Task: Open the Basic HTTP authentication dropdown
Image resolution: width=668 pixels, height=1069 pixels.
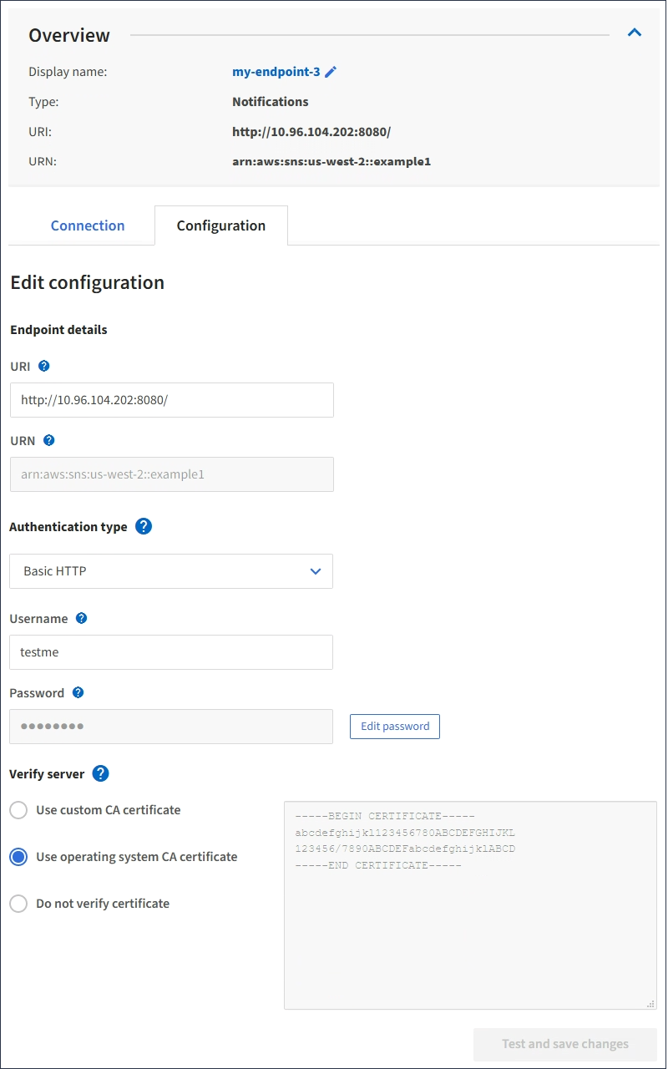Action: tap(171, 571)
